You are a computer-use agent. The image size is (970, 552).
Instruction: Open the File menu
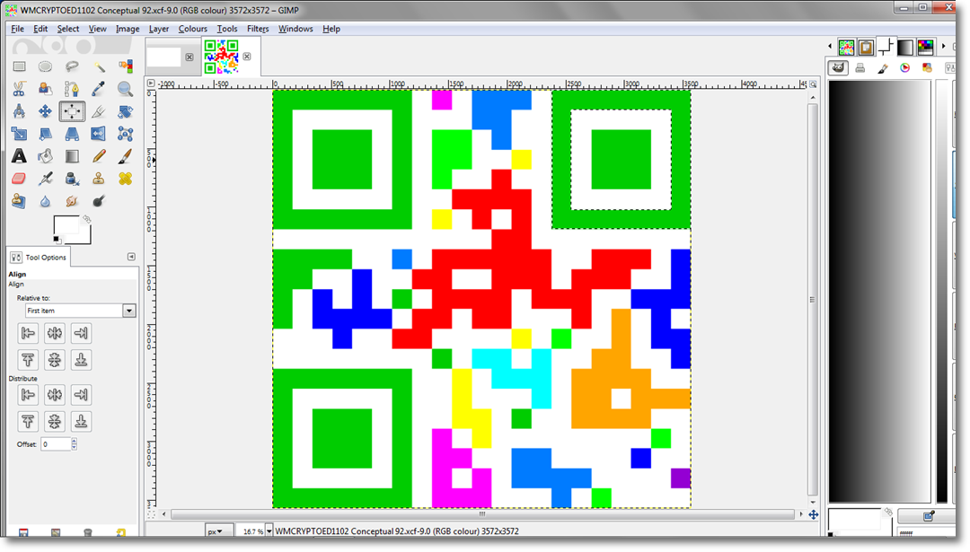click(x=17, y=29)
